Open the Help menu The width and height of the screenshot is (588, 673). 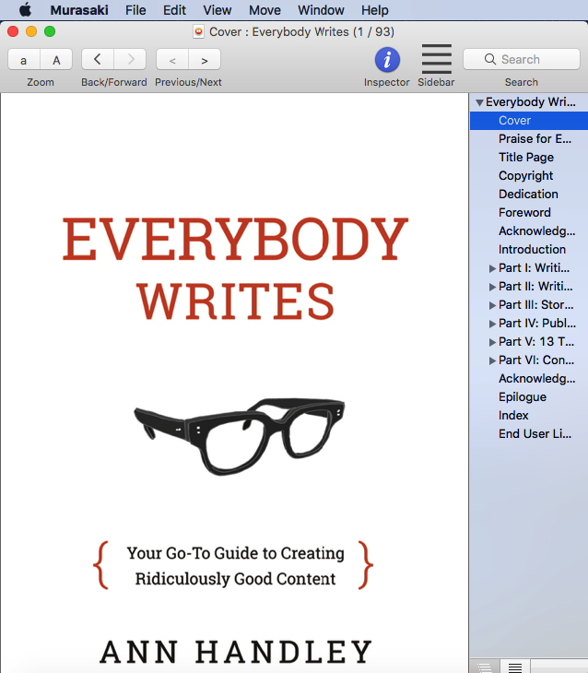click(x=375, y=10)
